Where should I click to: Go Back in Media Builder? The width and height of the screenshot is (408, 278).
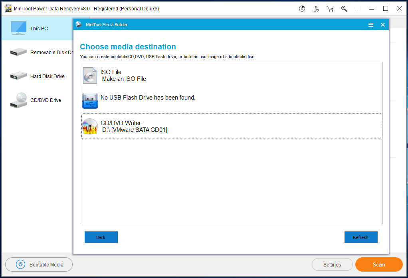[x=101, y=237]
